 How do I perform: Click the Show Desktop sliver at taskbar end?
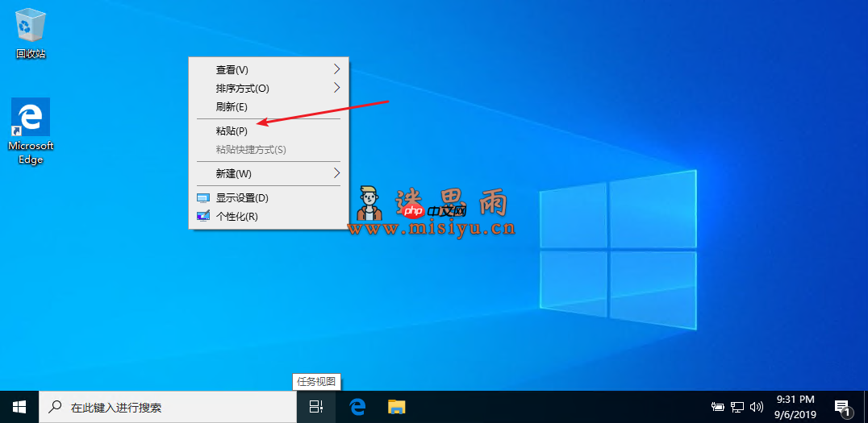coord(866,408)
